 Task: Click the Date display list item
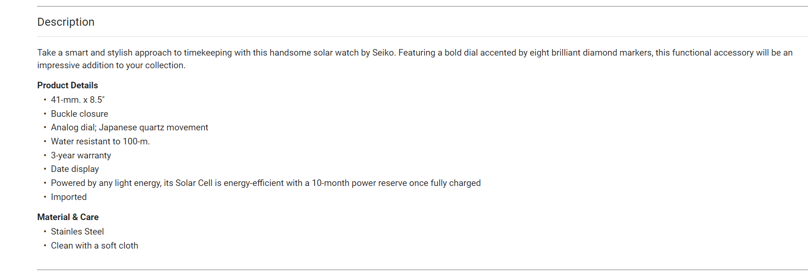(x=75, y=169)
